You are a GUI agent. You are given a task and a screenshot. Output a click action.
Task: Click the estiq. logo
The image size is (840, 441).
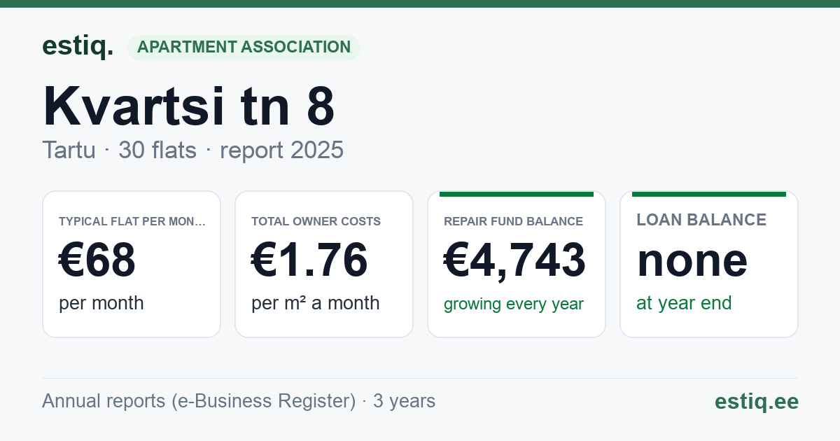[77, 46]
